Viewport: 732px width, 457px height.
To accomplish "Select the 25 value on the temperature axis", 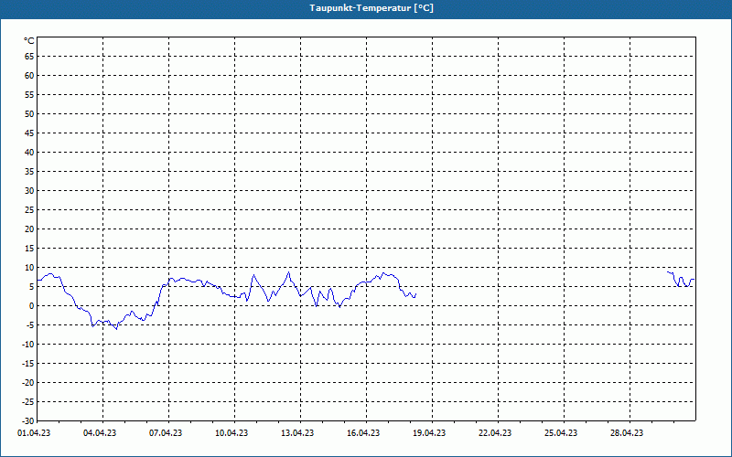I will pyautogui.click(x=29, y=210).
